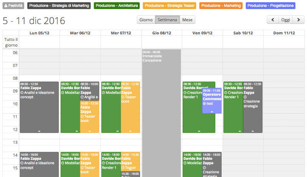Open the Immacolata Concezione holiday event

[161, 96]
